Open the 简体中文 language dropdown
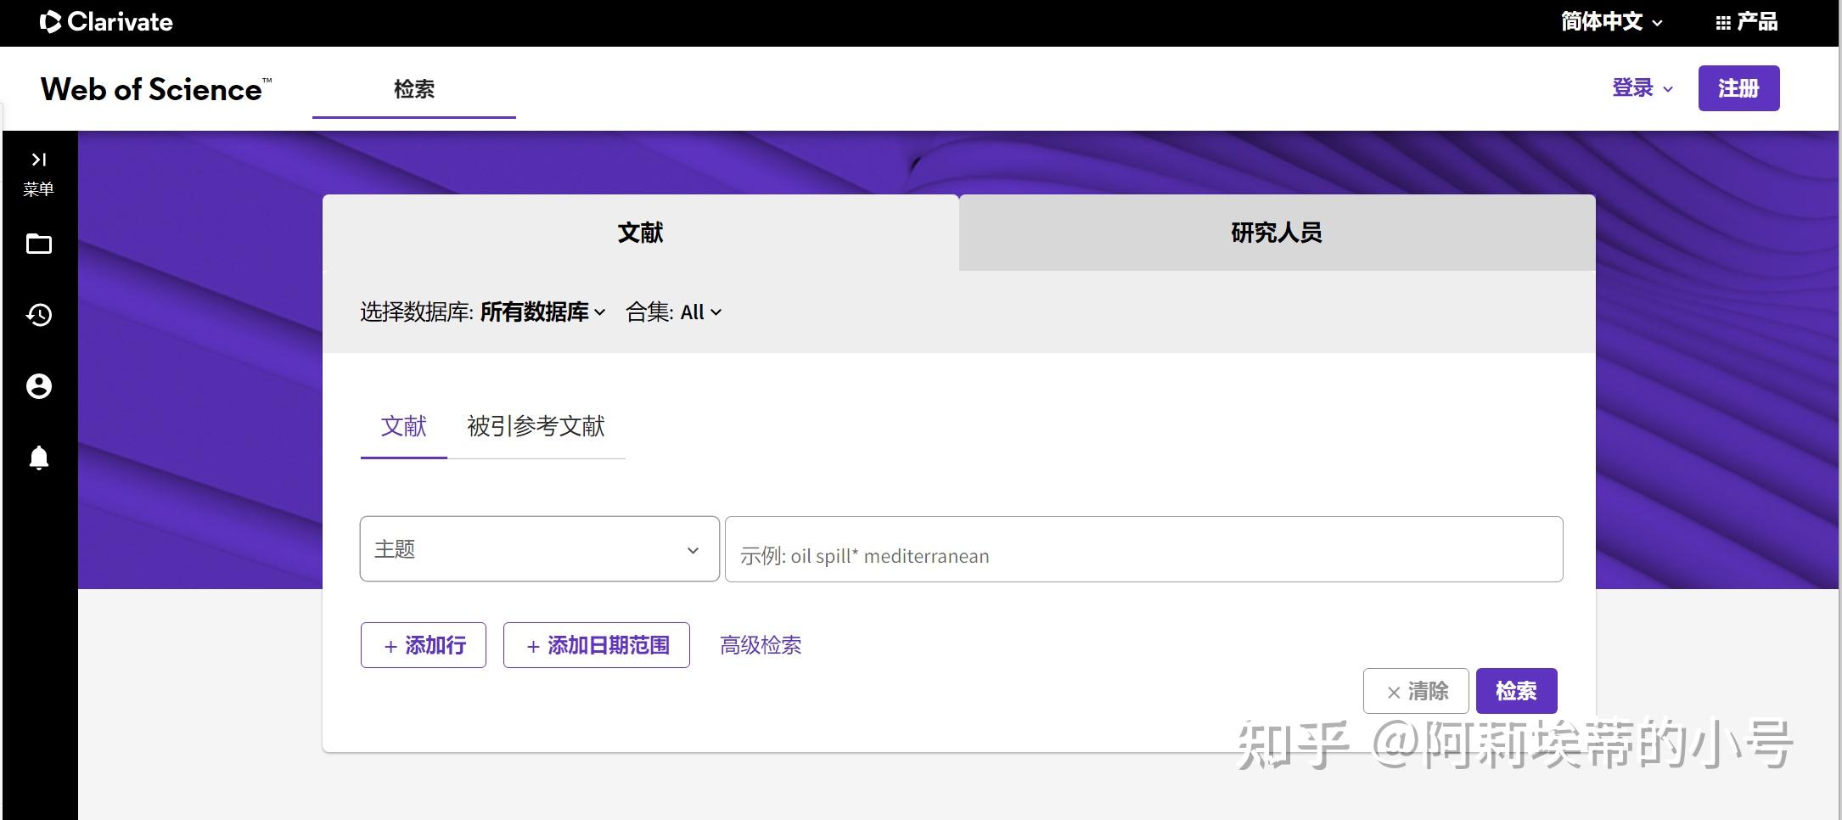 [1611, 22]
